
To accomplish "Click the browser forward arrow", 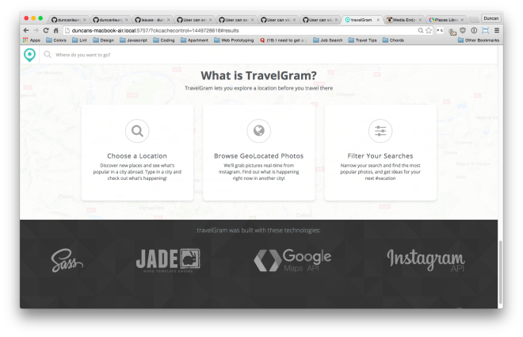I will coord(36,30).
